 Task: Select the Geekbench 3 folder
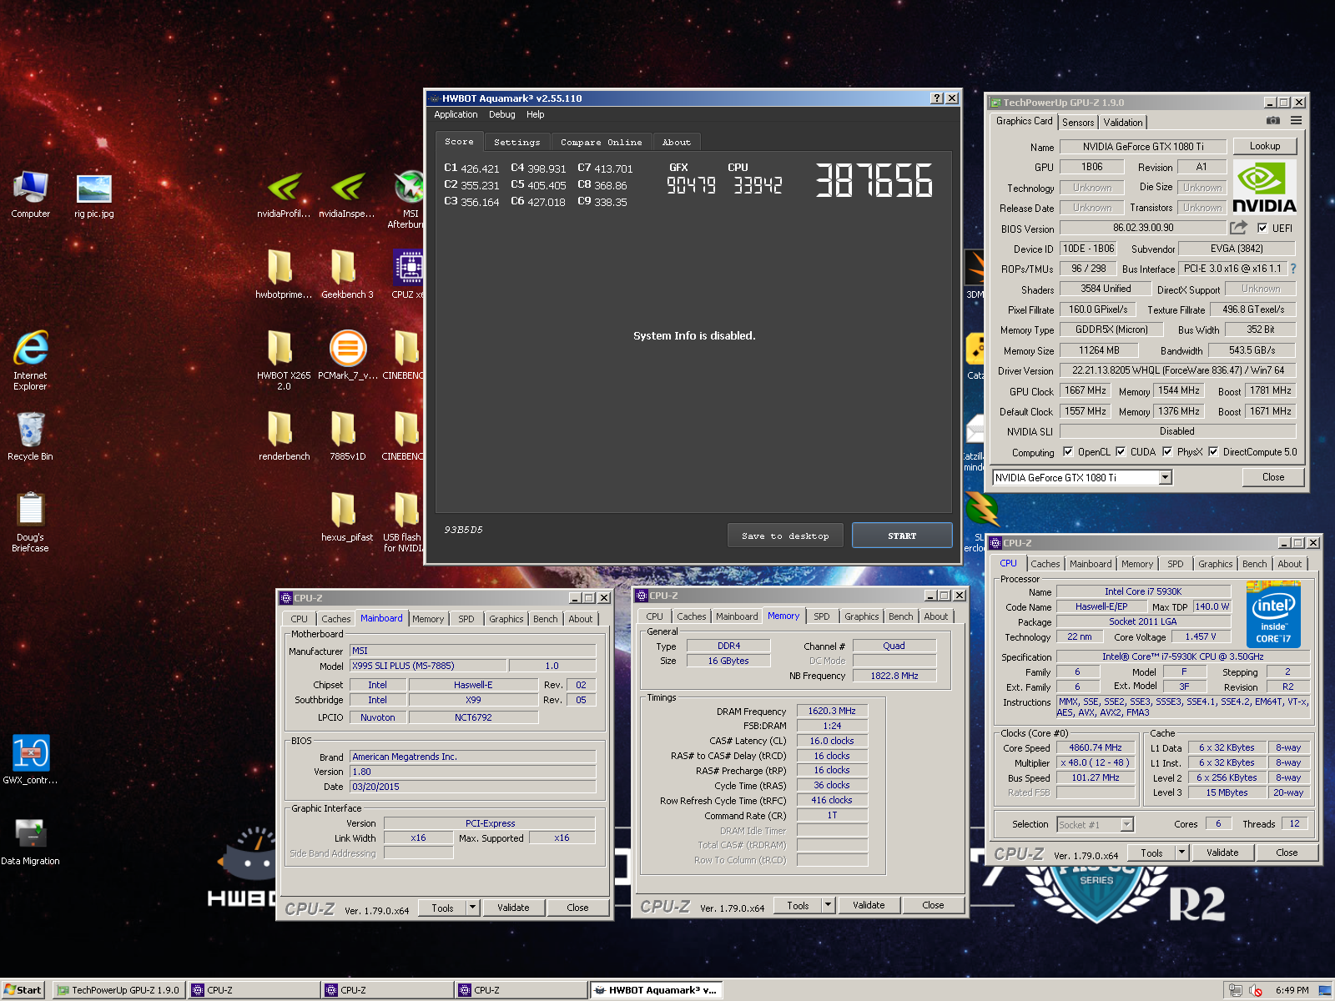[x=347, y=274]
